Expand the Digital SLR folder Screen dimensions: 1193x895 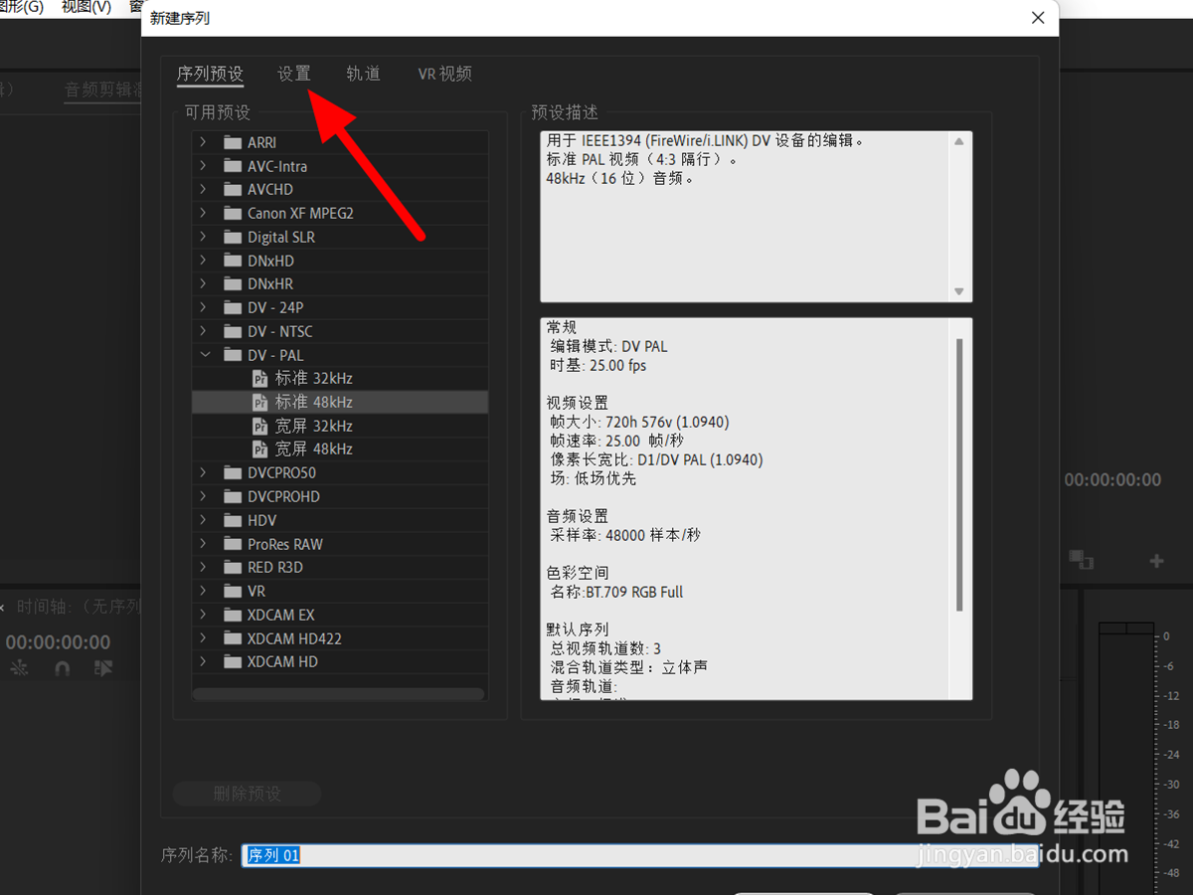pos(204,237)
